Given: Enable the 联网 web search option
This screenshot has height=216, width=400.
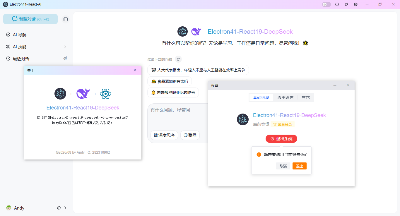Looking at the screenshot, I should (190, 135).
